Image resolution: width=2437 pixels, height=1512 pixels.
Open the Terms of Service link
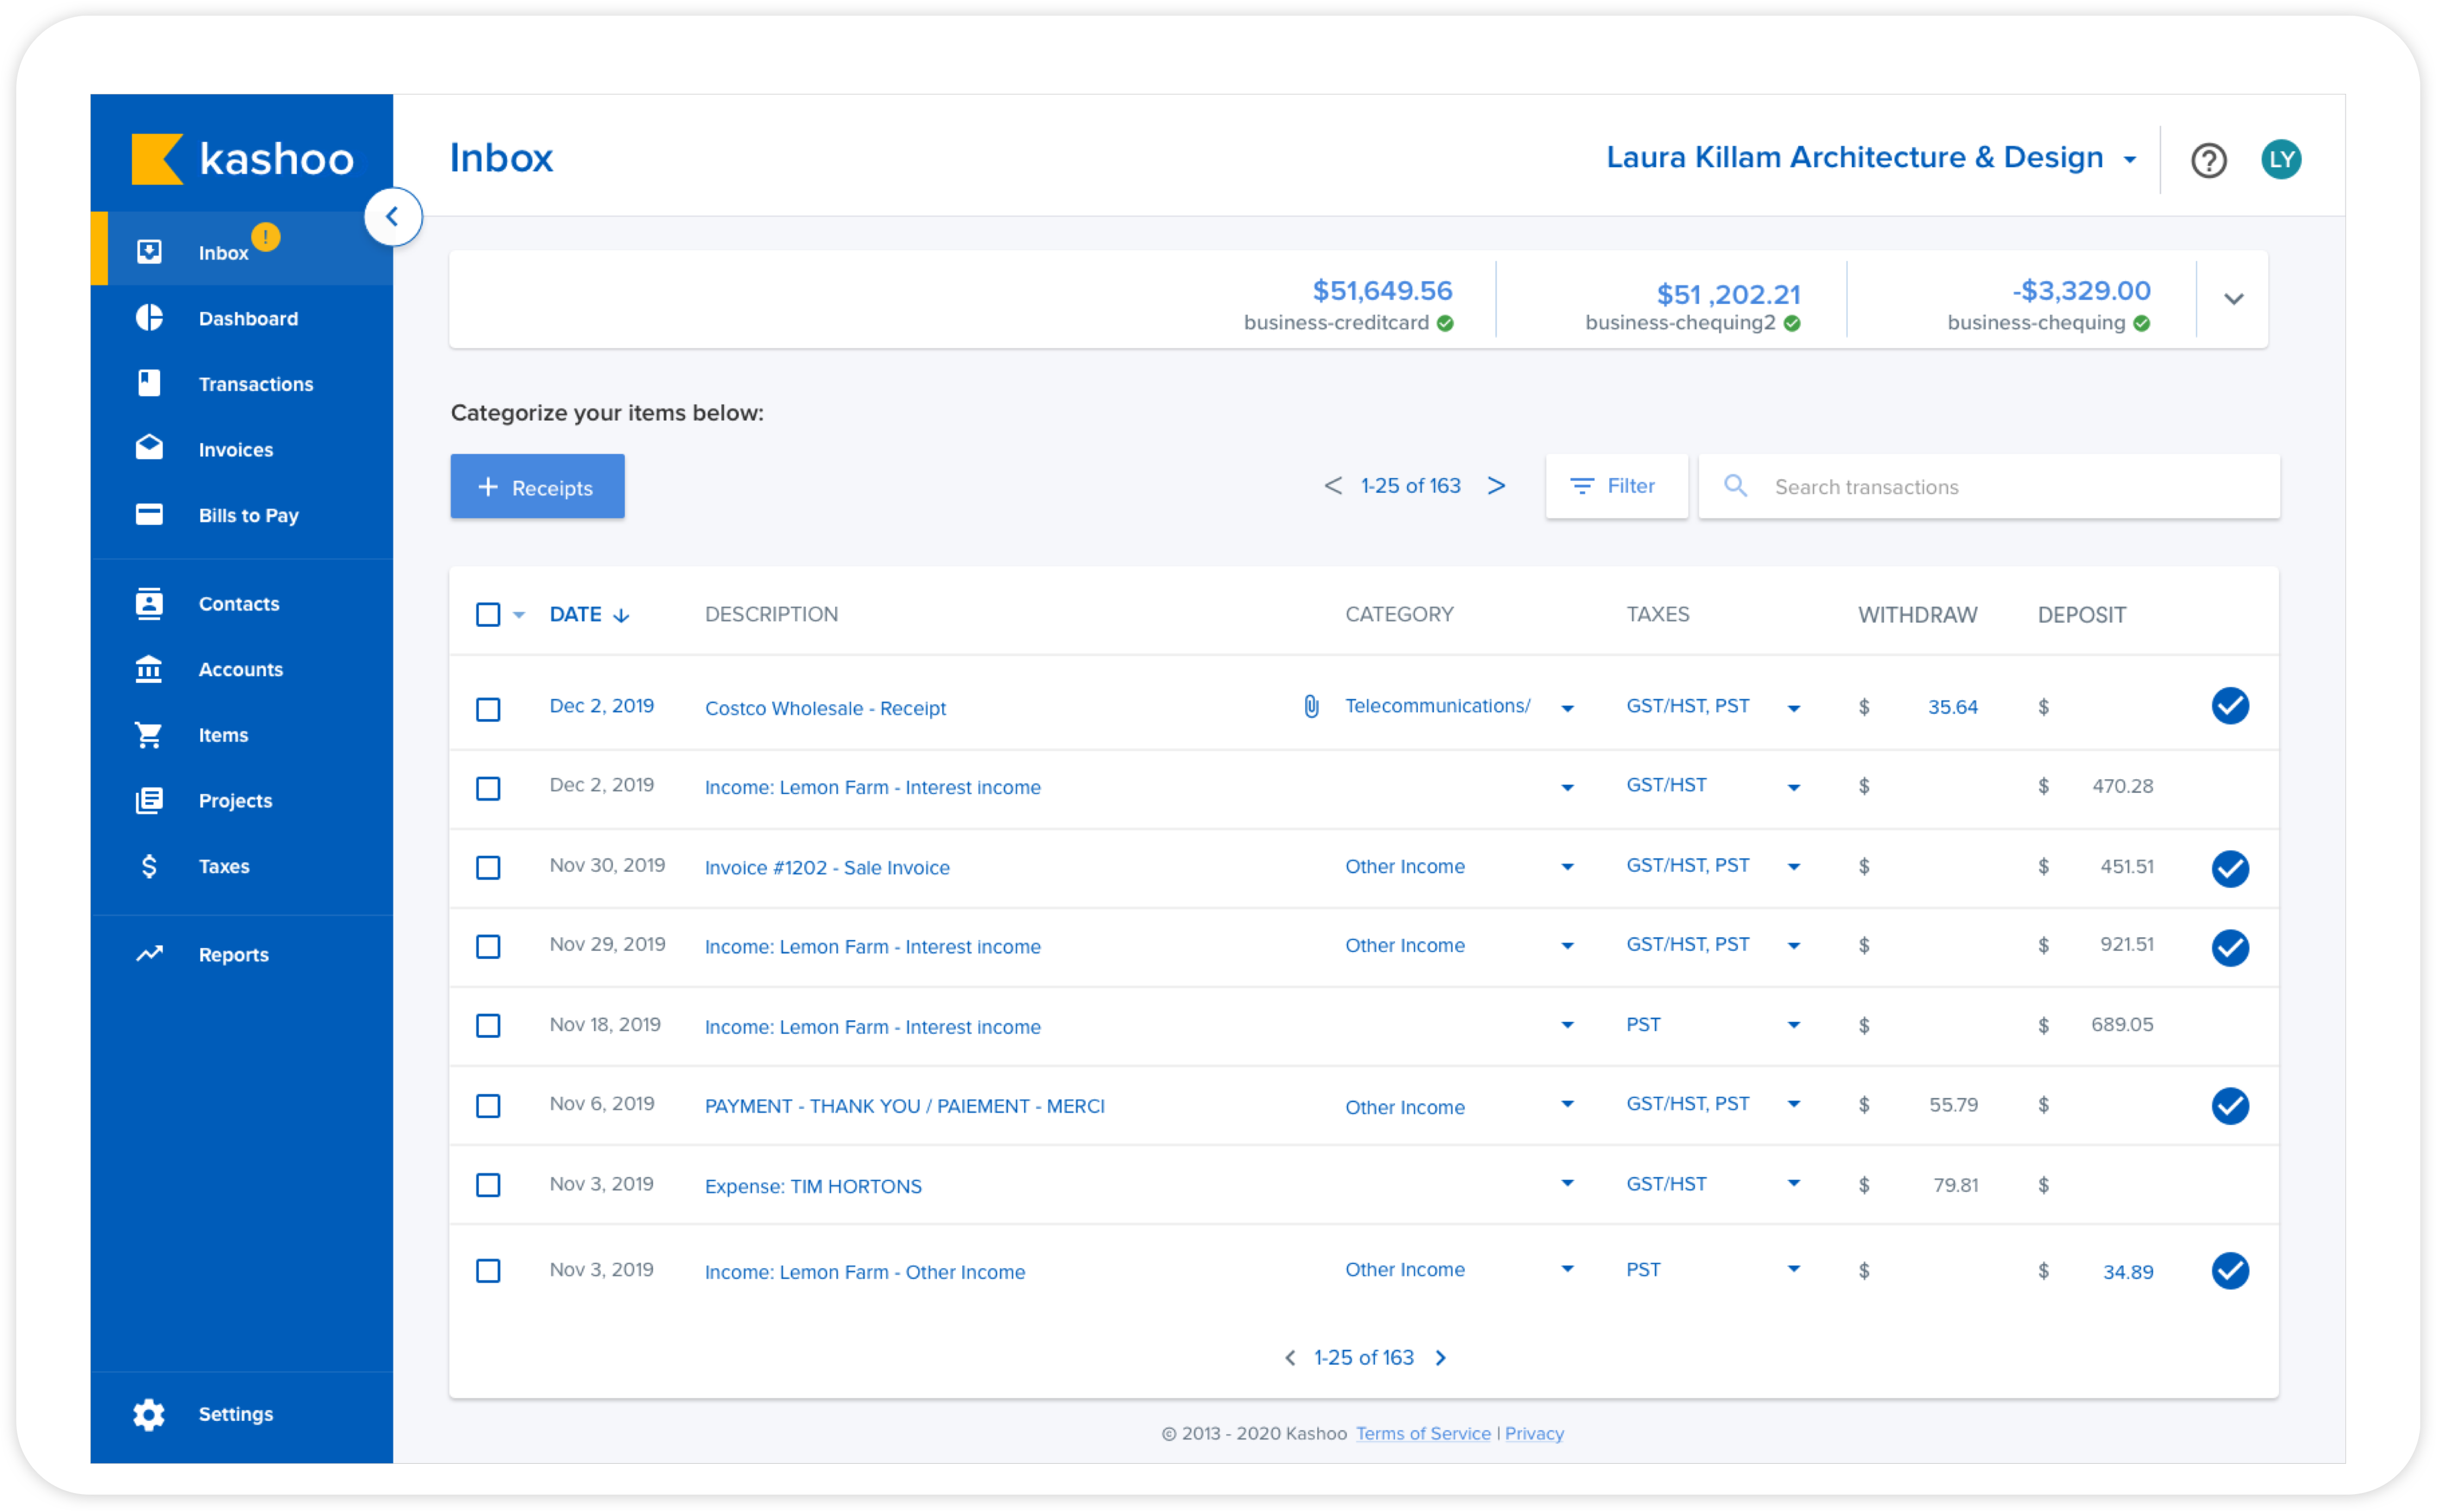coord(1422,1433)
